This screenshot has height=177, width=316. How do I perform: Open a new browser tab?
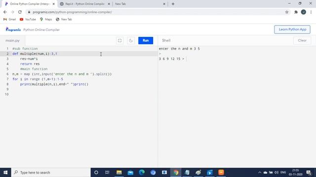173,4
